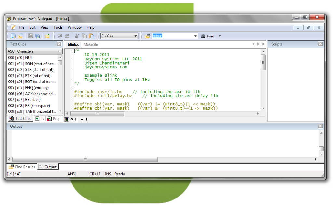Click the New document toolbar icon
The image size is (333, 205).
13,36
